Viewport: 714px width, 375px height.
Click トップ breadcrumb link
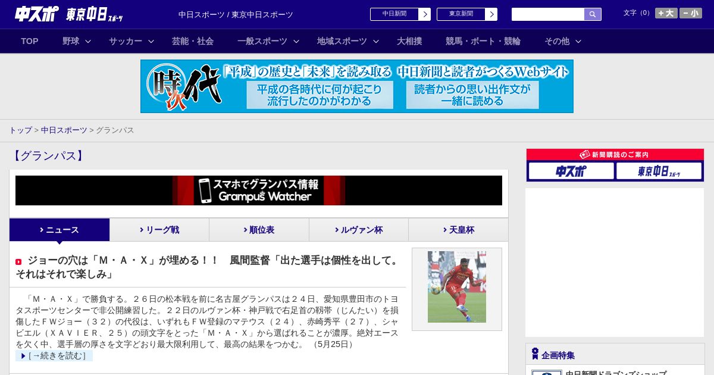click(x=20, y=130)
